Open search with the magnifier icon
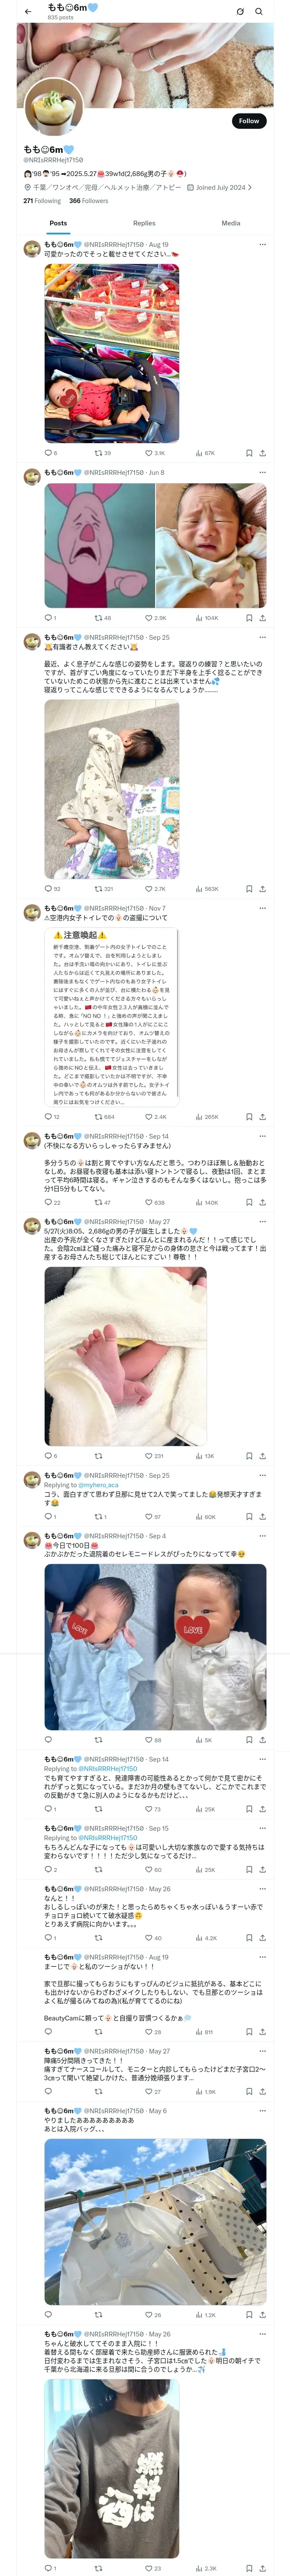 pyautogui.click(x=258, y=12)
